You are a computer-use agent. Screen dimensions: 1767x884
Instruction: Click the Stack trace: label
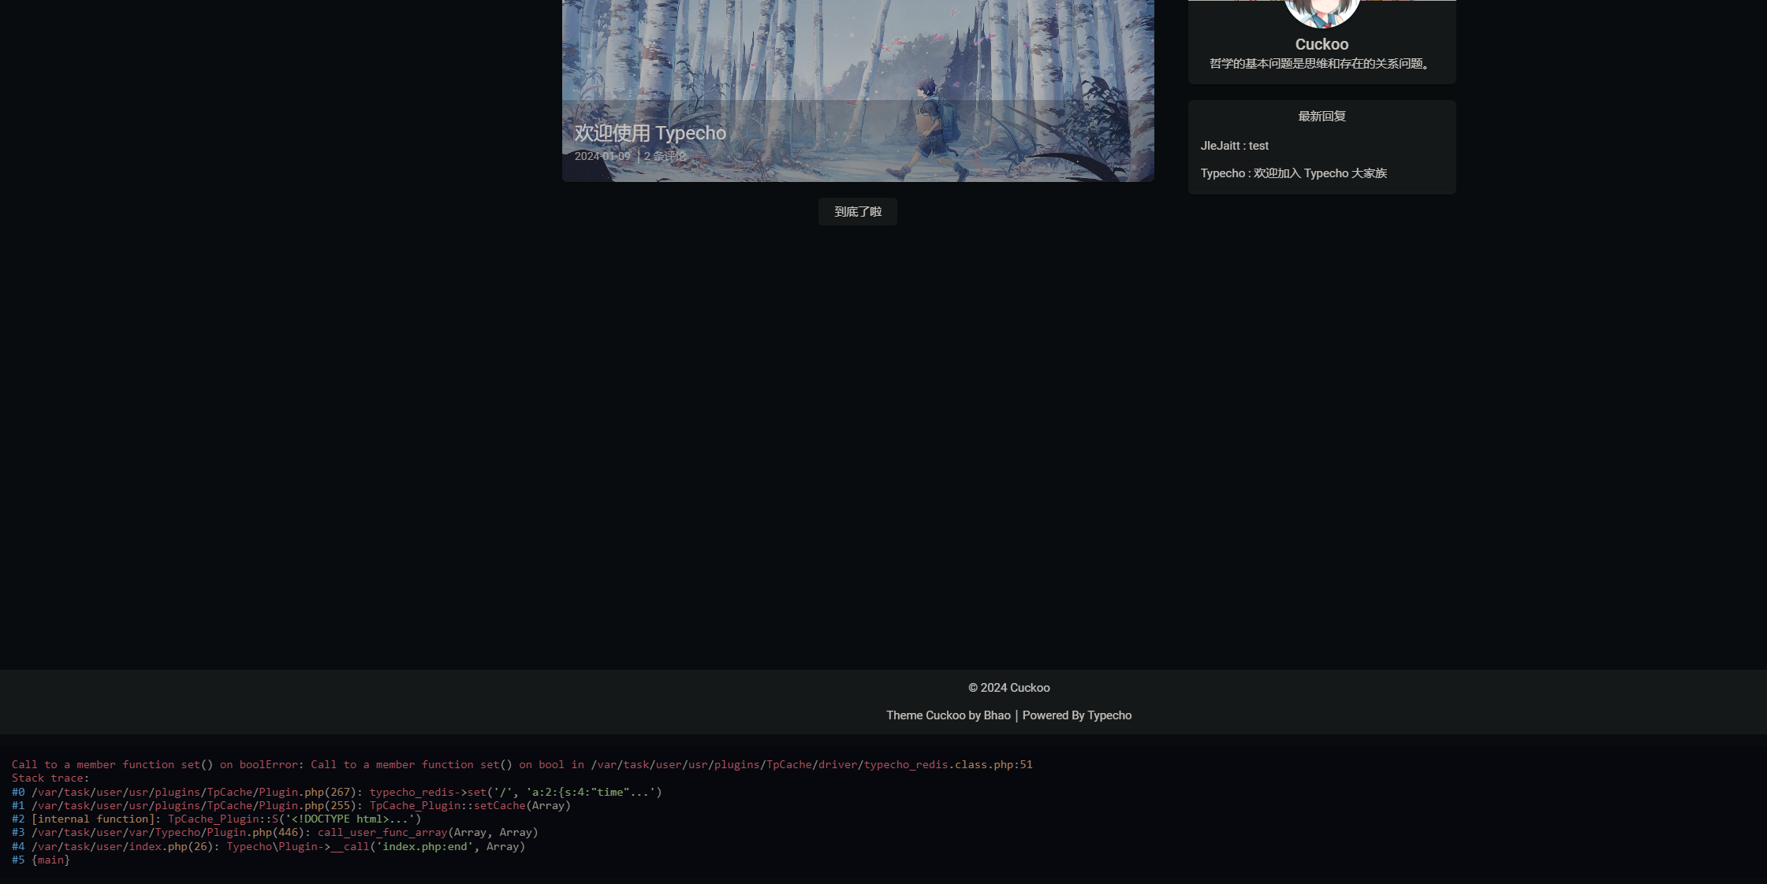(x=50, y=778)
